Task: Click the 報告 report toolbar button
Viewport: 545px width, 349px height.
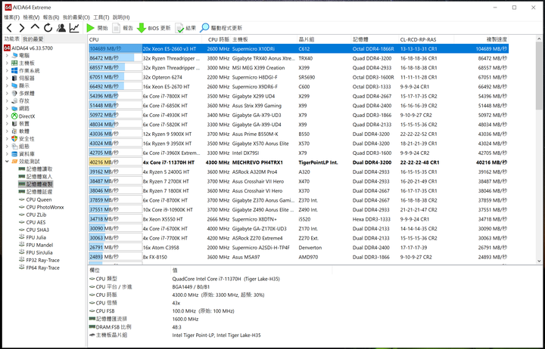Action: tap(123, 28)
